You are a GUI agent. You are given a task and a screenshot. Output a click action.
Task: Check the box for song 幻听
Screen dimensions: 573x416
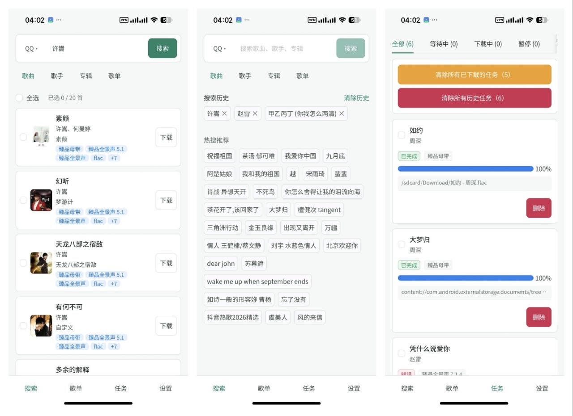click(x=23, y=200)
